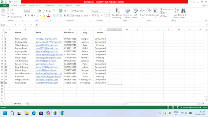208x117 pixels.
Task: Toggle Wrap Text
Action: click(77, 11)
